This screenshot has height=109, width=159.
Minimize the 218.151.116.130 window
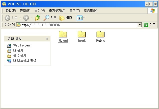pyautogui.click(x=147, y=4)
